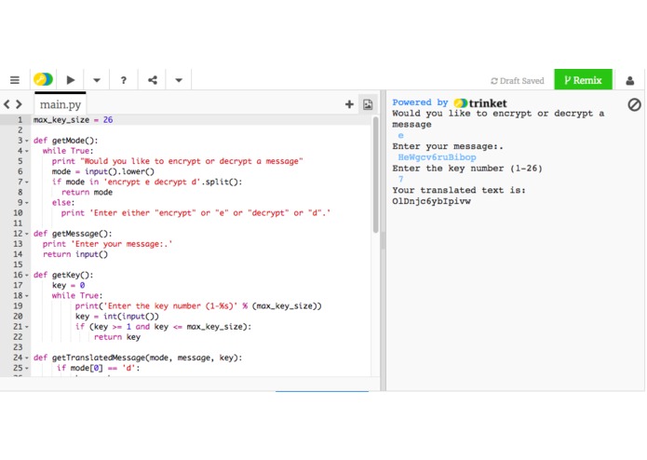Click the panel divider between editor and console
This screenshot has width=647, height=460.
pos(383,240)
